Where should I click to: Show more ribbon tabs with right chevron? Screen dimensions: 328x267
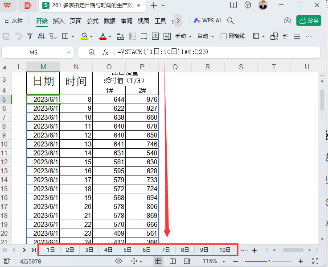click(178, 21)
